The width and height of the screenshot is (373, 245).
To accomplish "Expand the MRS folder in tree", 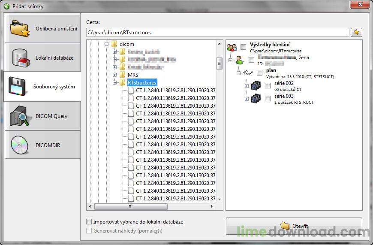I will point(114,75).
